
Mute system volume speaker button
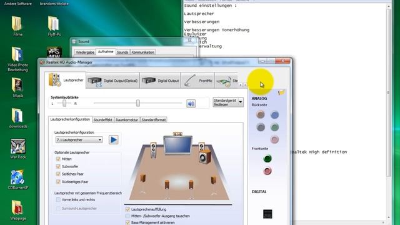tap(191, 104)
